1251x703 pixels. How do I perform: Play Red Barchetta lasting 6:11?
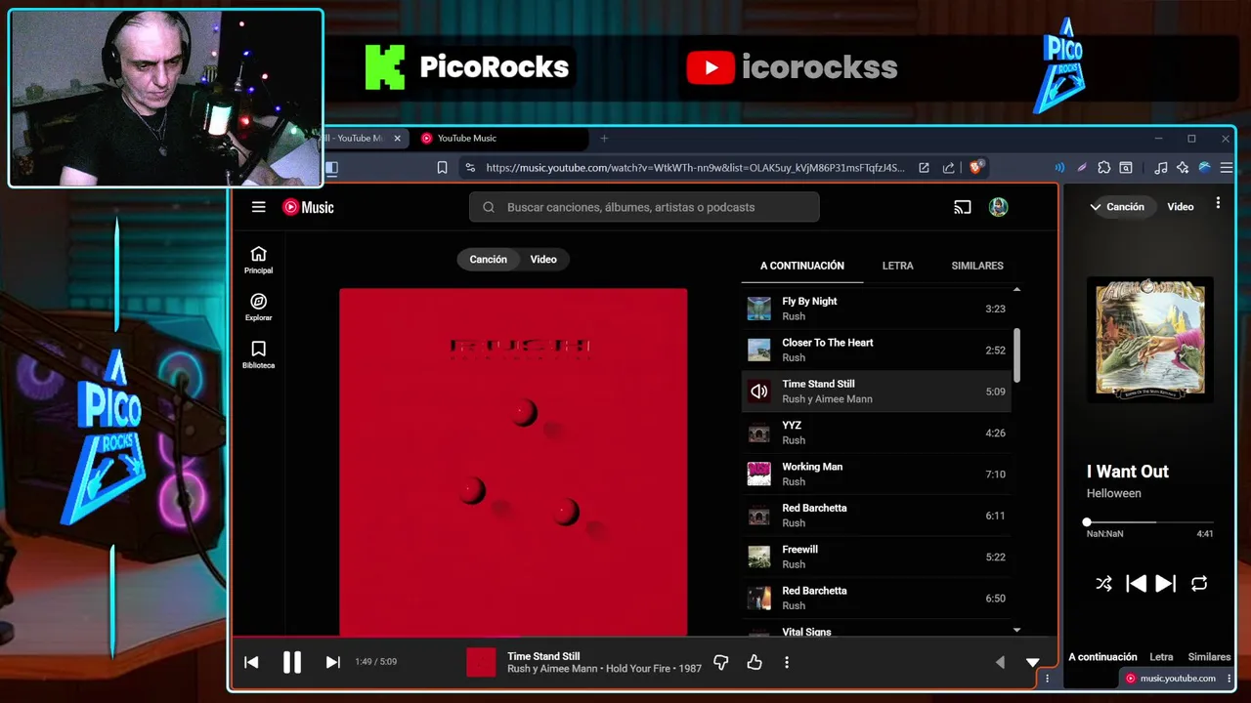click(x=877, y=516)
